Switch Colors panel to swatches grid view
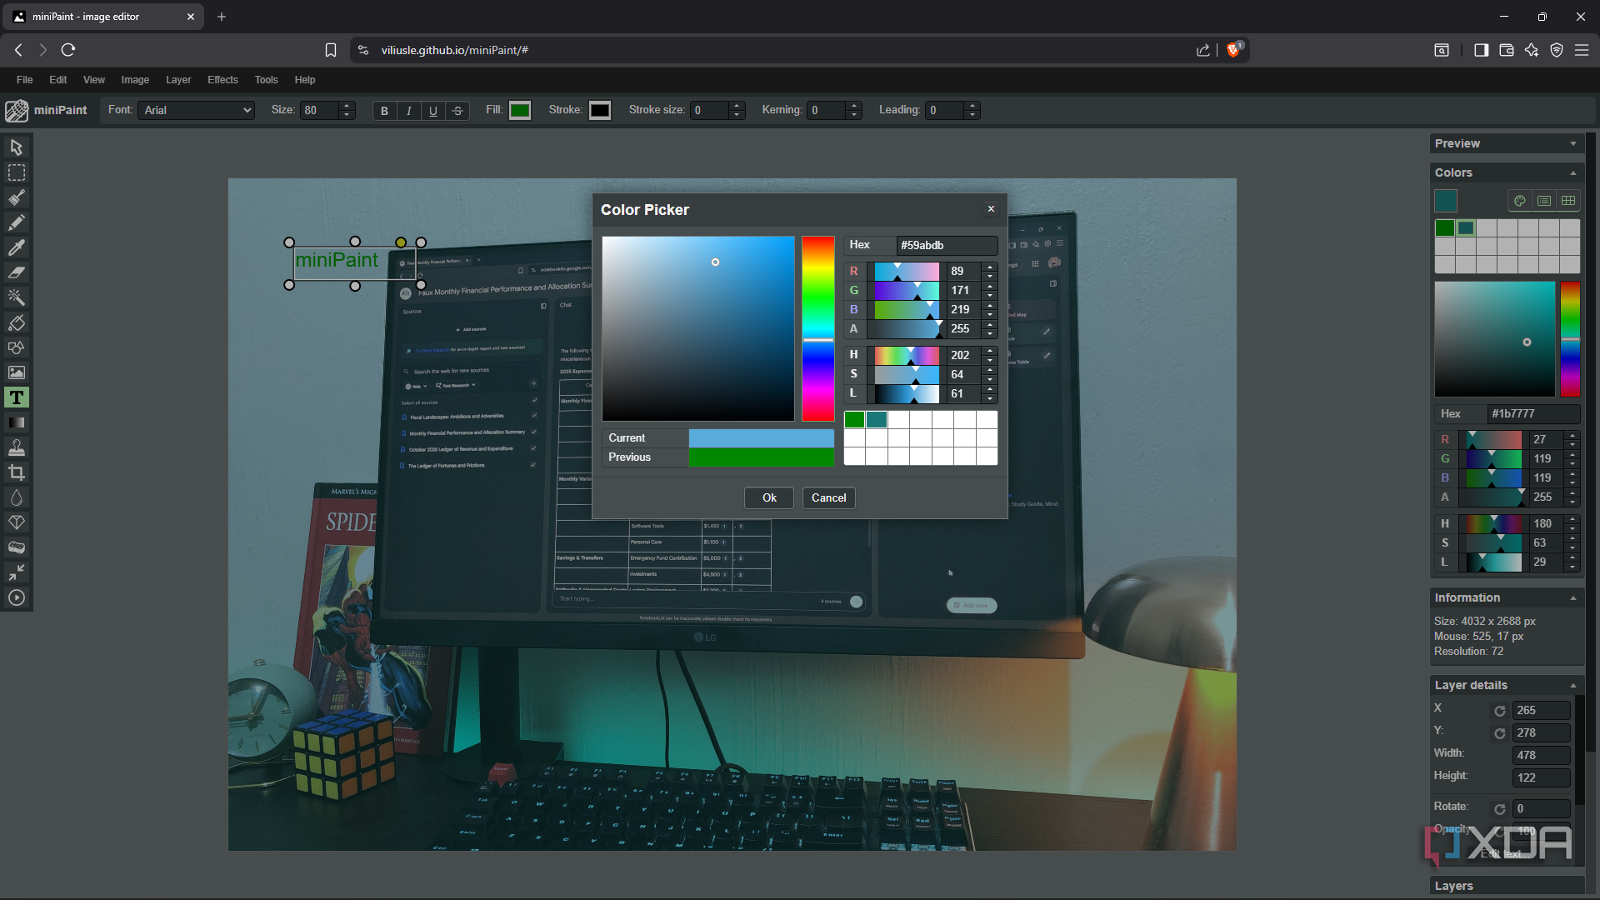The height and width of the screenshot is (900, 1600). tap(1568, 201)
